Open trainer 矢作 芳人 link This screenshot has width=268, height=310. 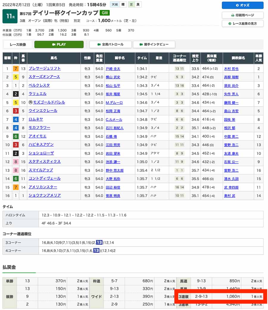(231, 94)
